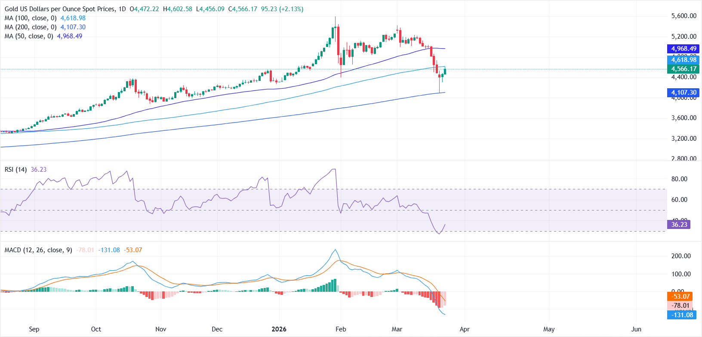Click the orange -53.07 MACD signal tag
This screenshot has height=337, width=702.
[x=680, y=297]
